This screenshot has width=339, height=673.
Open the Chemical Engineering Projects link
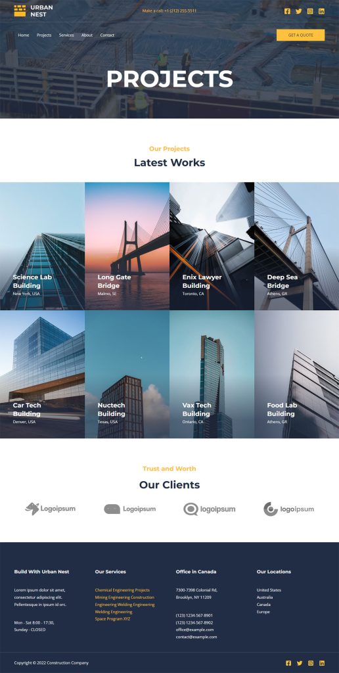click(x=122, y=590)
